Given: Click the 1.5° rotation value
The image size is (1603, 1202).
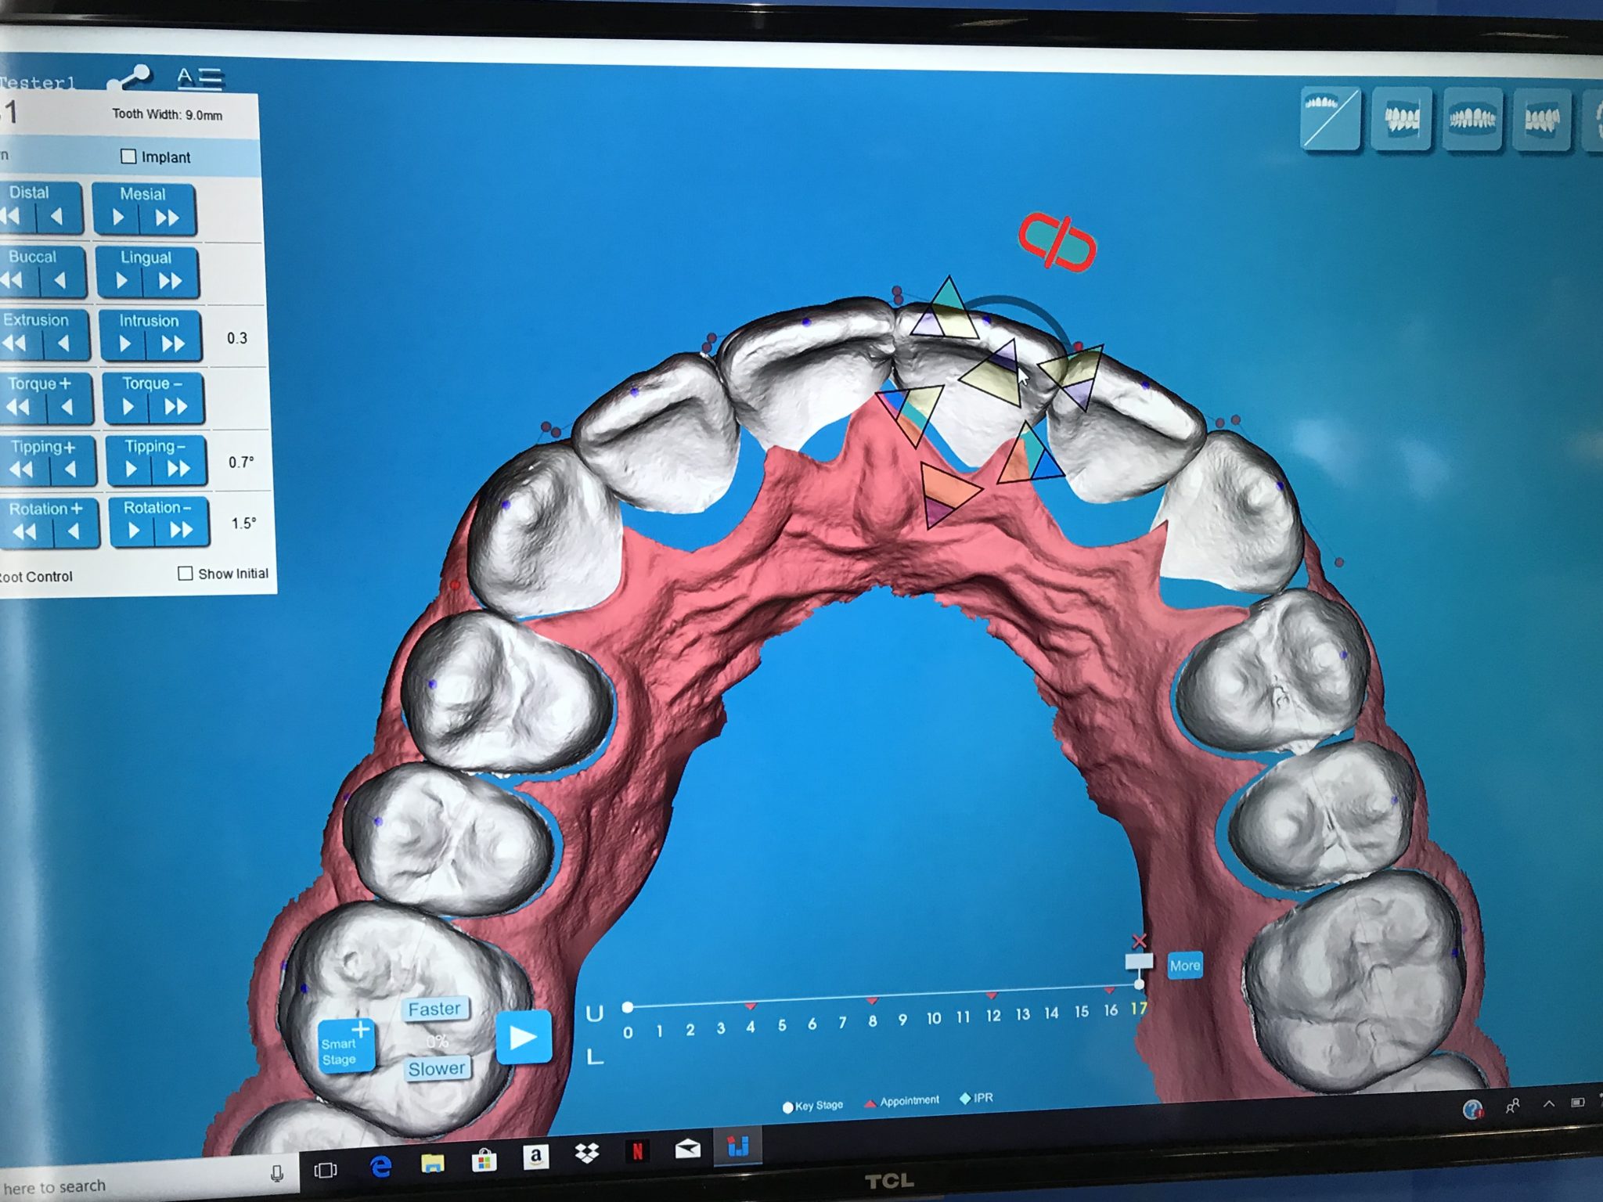Looking at the screenshot, I should click(x=243, y=523).
